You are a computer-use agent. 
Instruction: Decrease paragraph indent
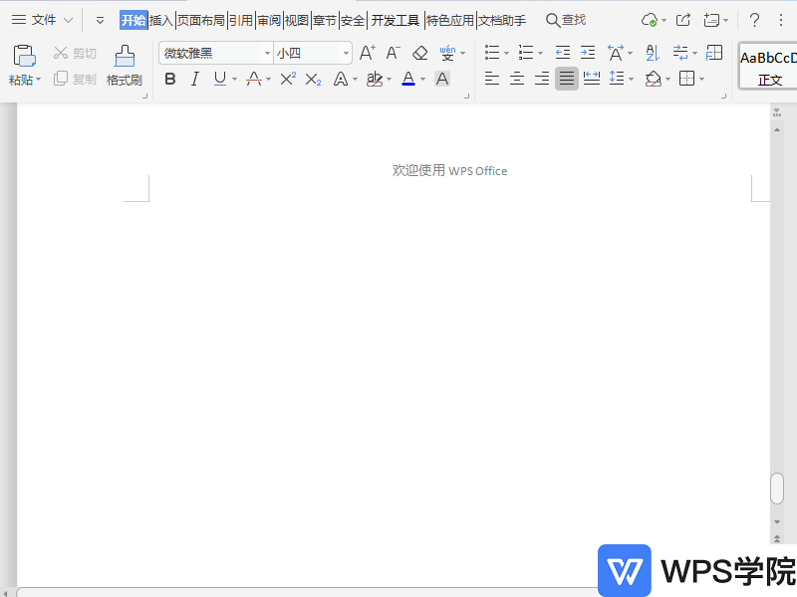(563, 53)
